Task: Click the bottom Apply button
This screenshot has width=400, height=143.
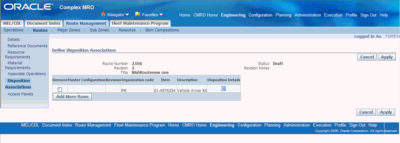Action: click(386, 112)
